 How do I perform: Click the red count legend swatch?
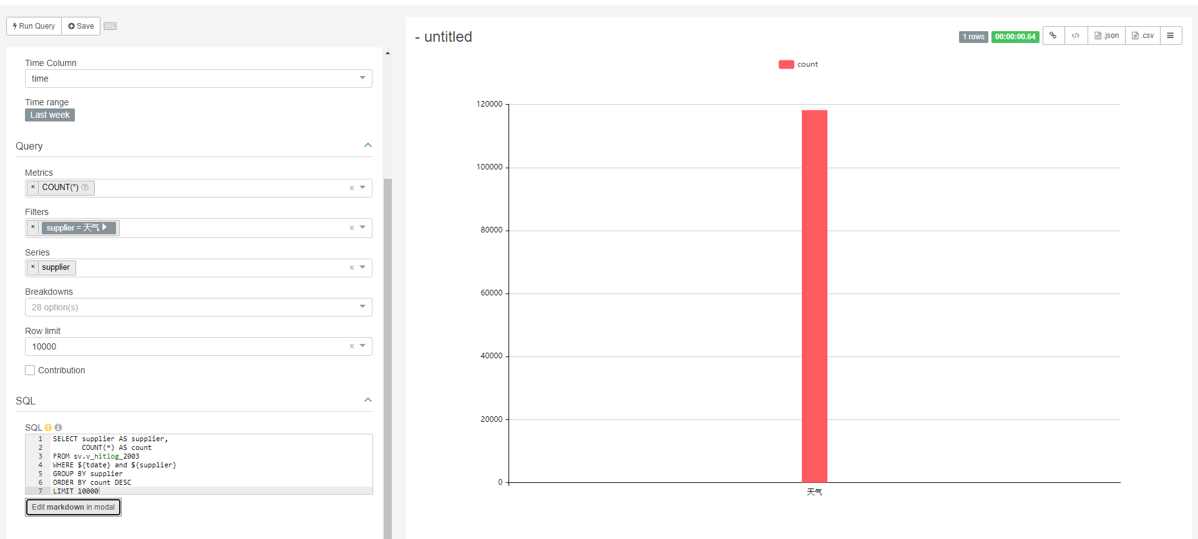tap(786, 64)
